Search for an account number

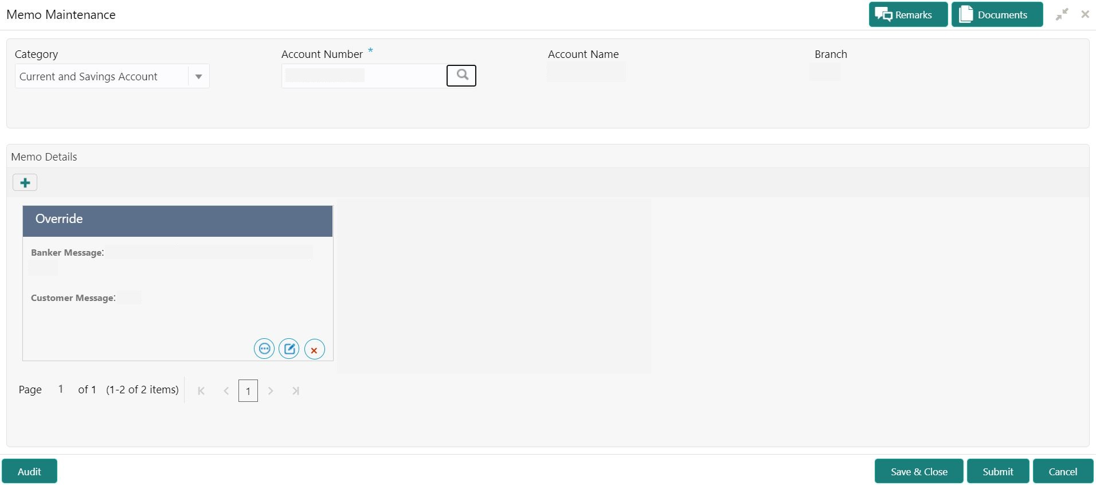coord(461,76)
